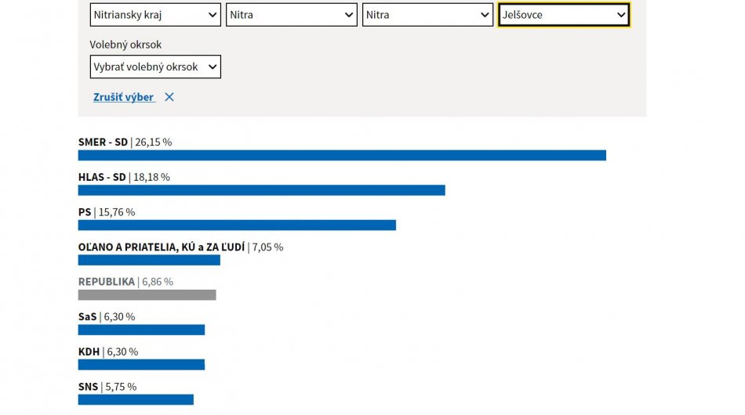Select the REPUBLIKA party label

pos(107,282)
